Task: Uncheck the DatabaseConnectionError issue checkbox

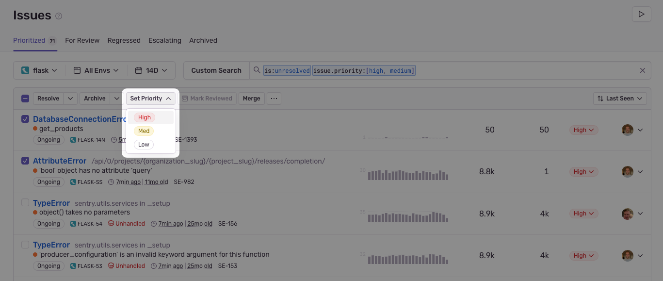Action: (x=25, y=119)
